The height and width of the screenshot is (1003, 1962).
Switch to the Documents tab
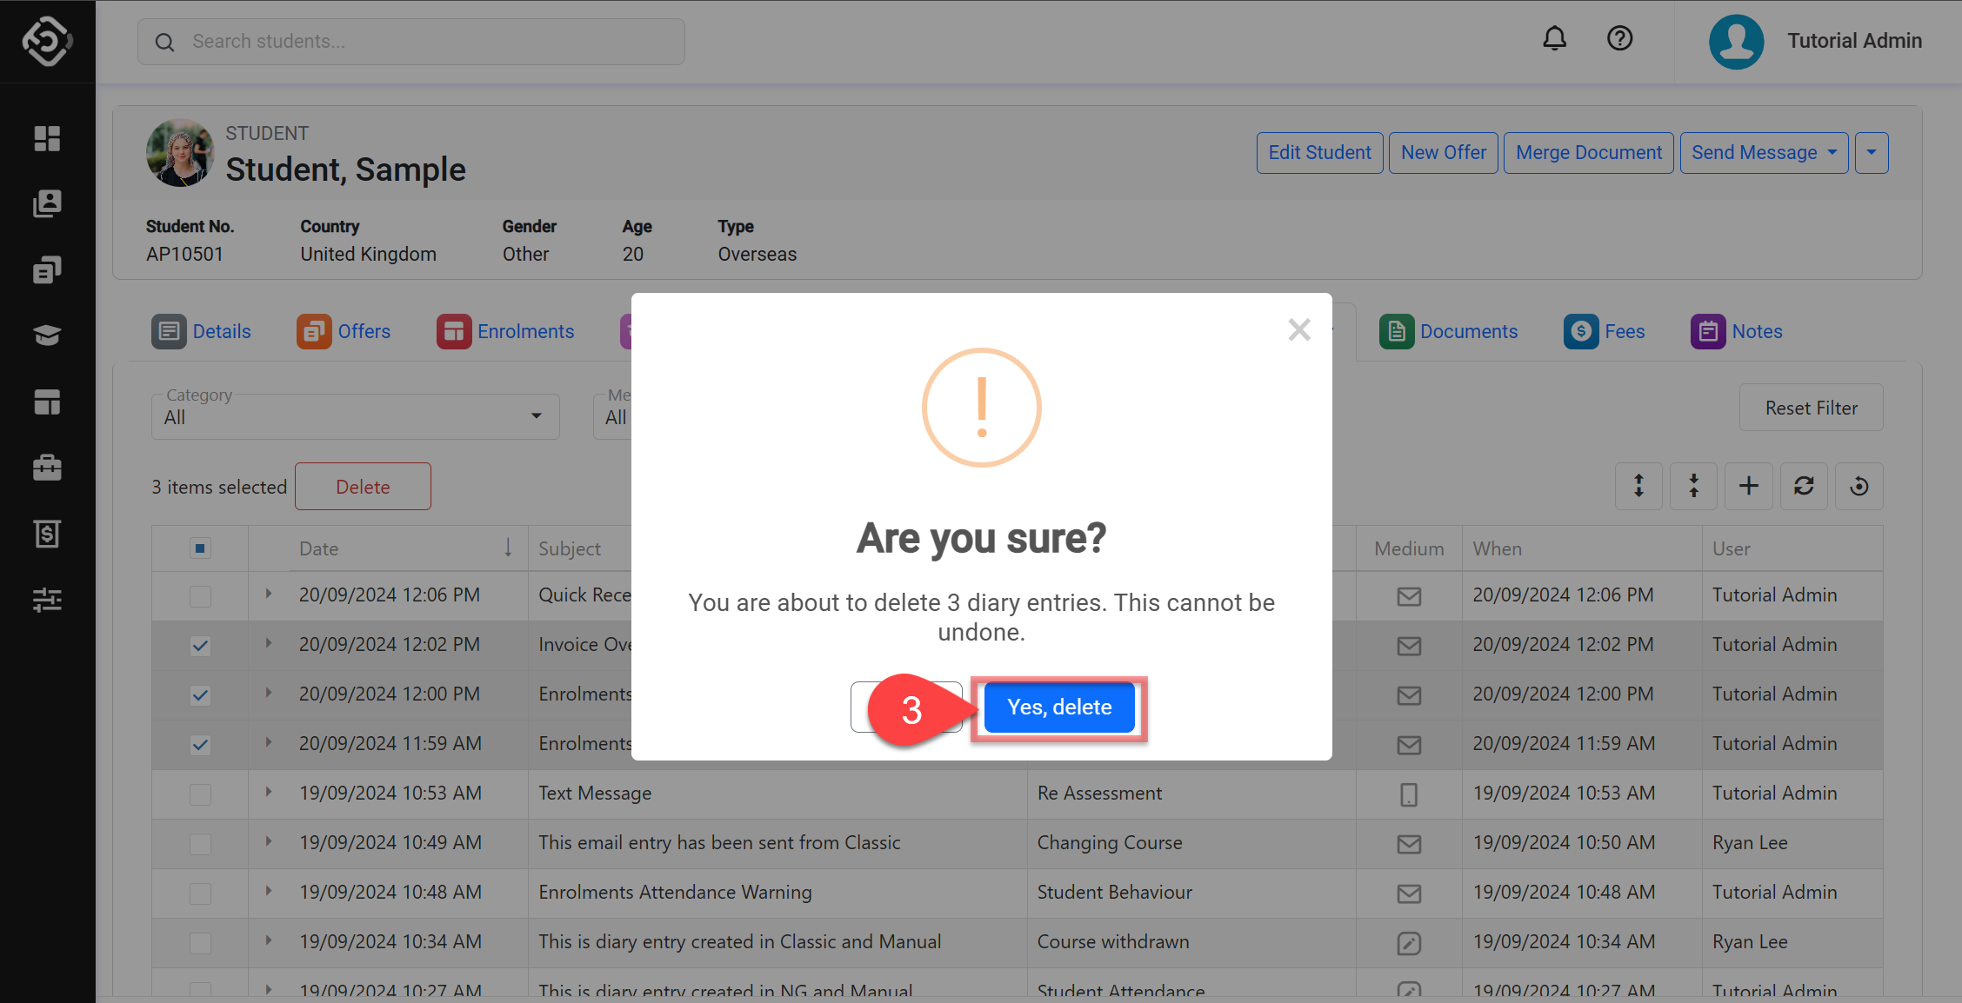1448,331
